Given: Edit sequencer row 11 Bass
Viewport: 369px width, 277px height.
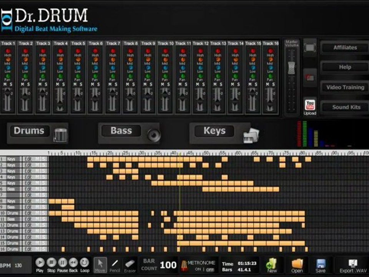Looking at the screenshot, I should pos(28,219).
